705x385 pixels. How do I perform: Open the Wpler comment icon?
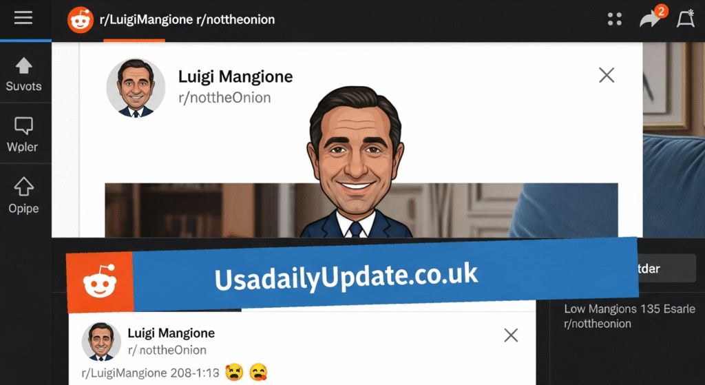(x=23, y=126)
